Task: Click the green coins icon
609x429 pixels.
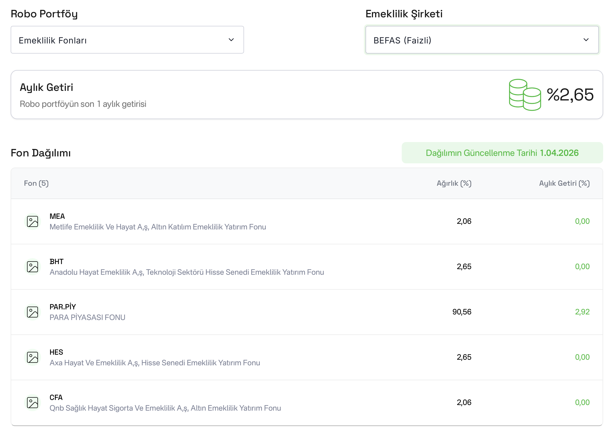Action: coord(525,95)
